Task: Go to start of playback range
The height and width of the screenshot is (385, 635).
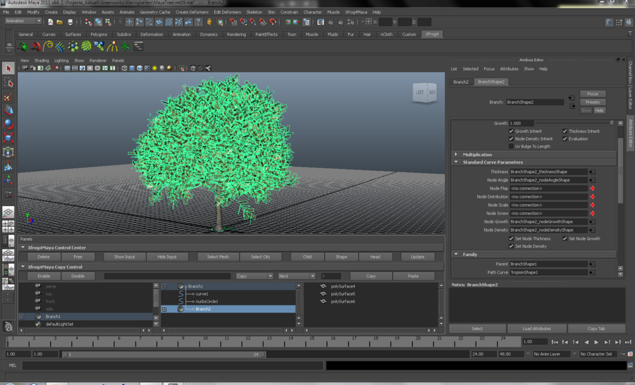Action: [x=554, y=342]
